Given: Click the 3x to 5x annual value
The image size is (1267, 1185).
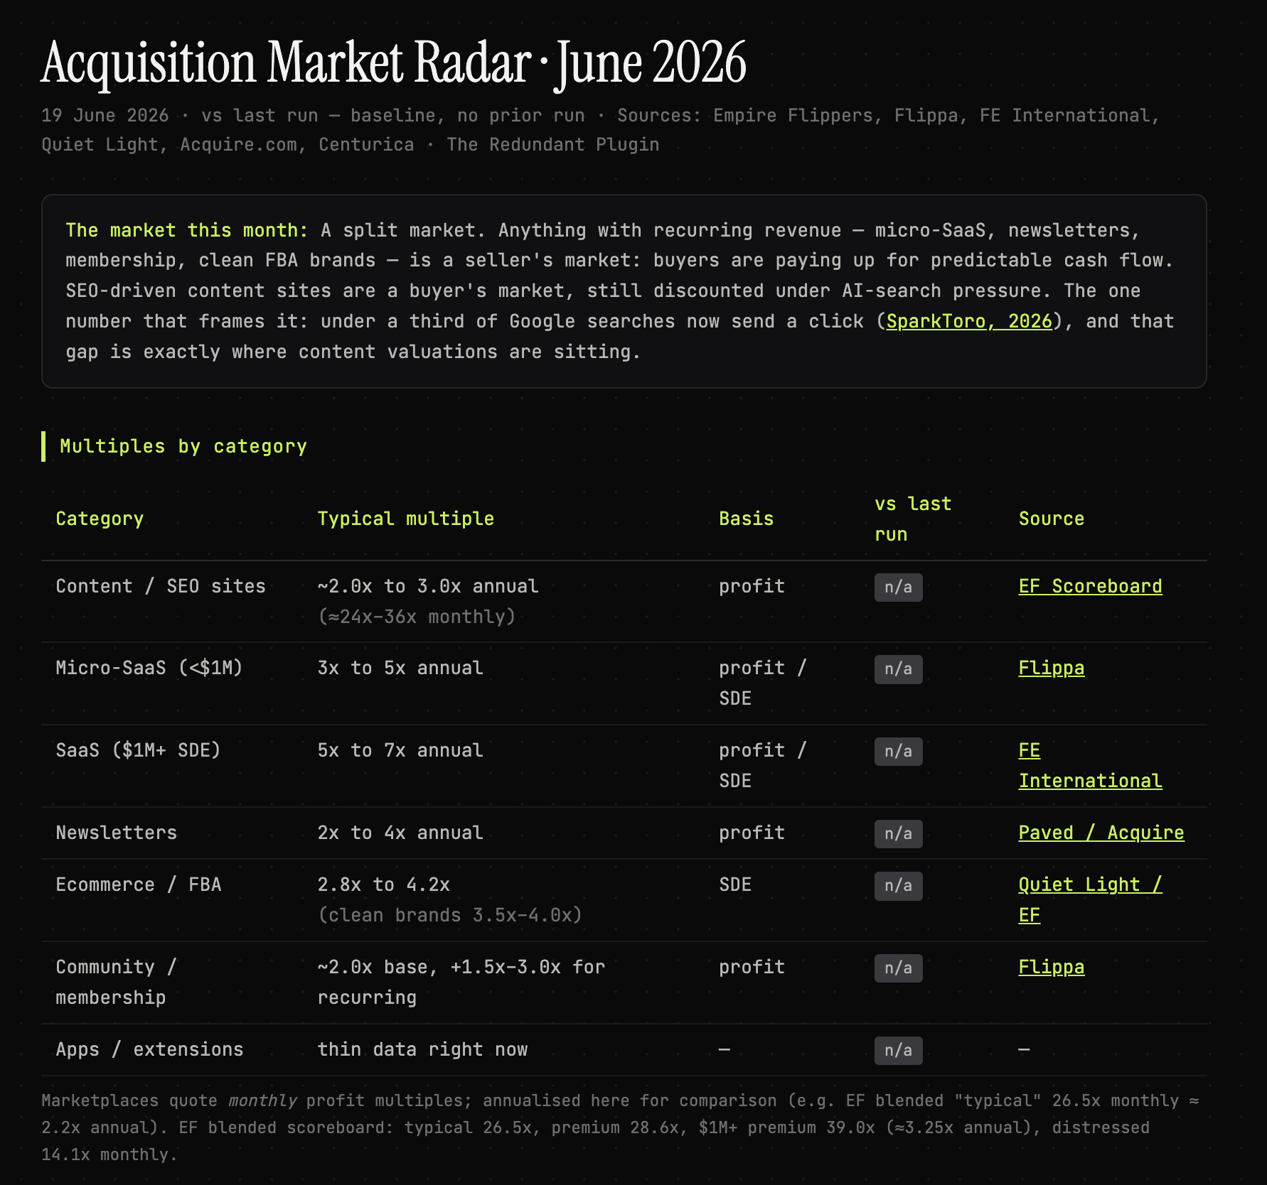Looking at the screenshot, I should pyautogui.click(x=400, y=668).
